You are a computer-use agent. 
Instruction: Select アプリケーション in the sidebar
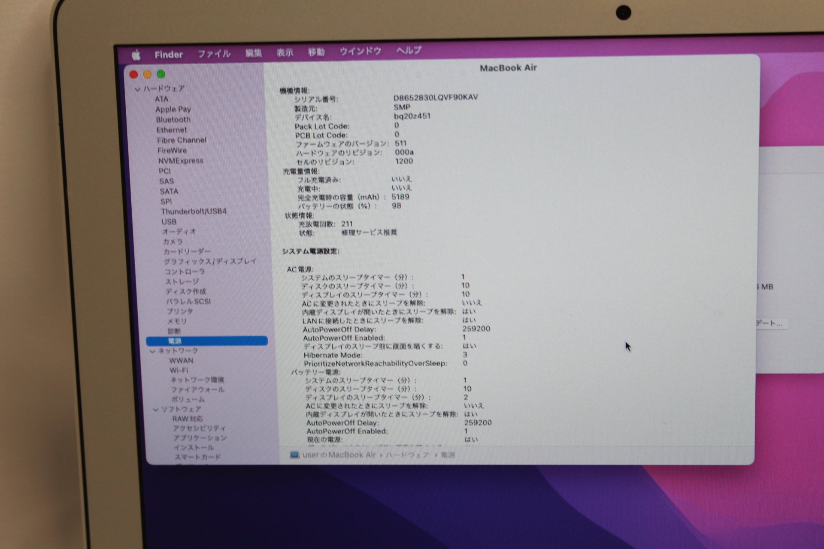(200, 438)
